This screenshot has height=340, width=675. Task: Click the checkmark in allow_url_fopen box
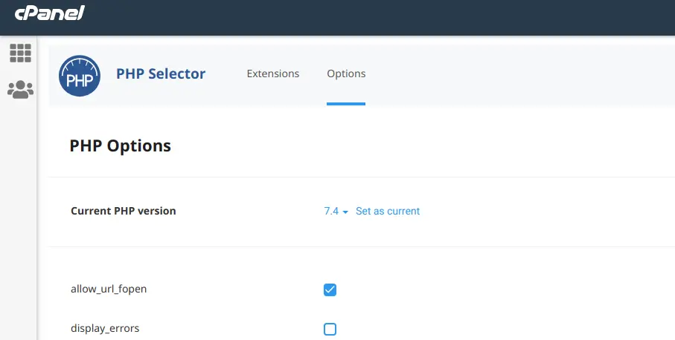pyautogui.click(x=330, y=290)
